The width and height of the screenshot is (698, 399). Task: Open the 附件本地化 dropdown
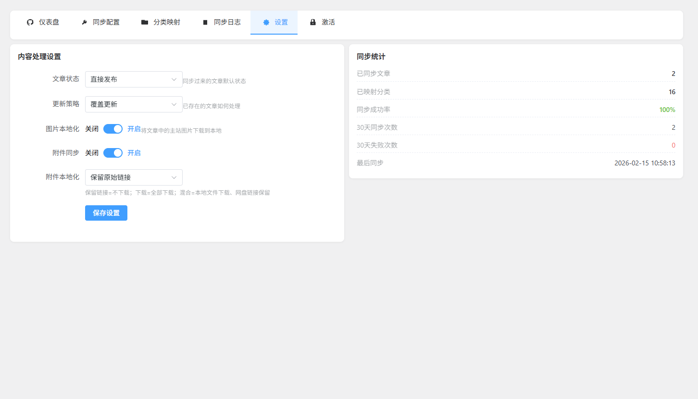point(134,177)
